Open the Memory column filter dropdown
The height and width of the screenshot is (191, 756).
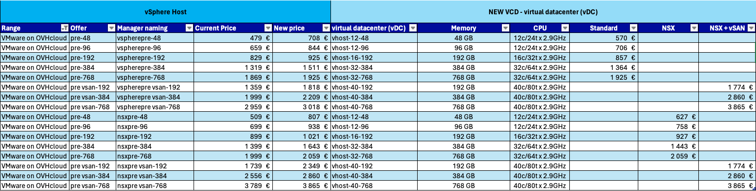(506, 28)
